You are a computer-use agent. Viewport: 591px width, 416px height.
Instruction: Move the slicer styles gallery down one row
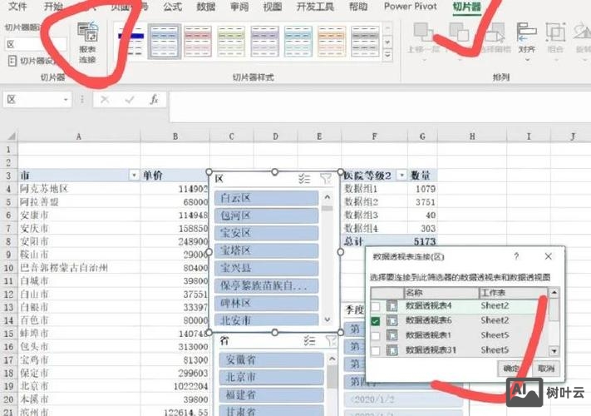click(x=387, y=42)
